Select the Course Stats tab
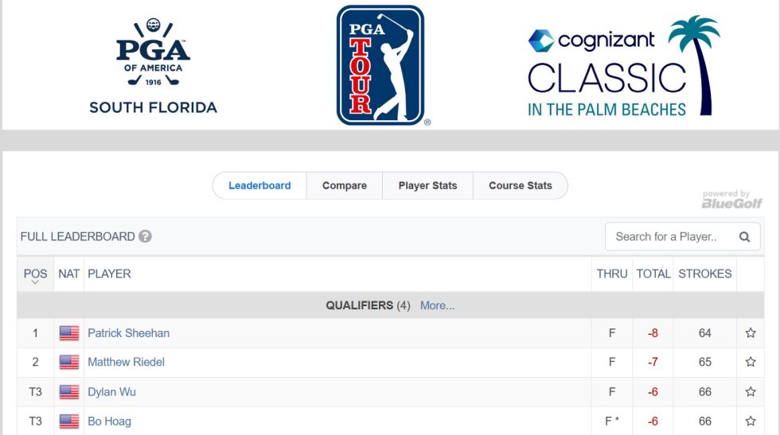The height and width of the screenshot is (435, 780). tap(521, 185)
